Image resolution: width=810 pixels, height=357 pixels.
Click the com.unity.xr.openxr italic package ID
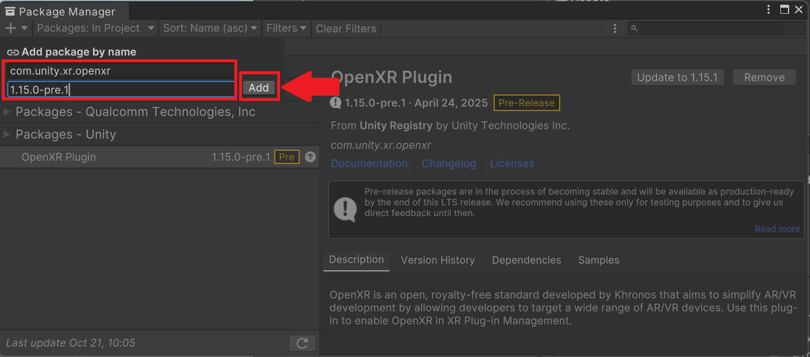(381, 145)
